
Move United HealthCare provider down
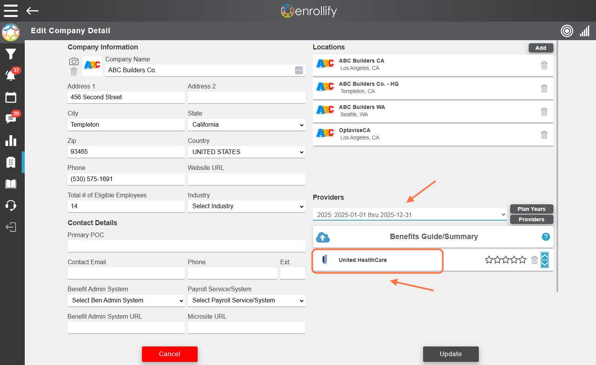(545, 264)
